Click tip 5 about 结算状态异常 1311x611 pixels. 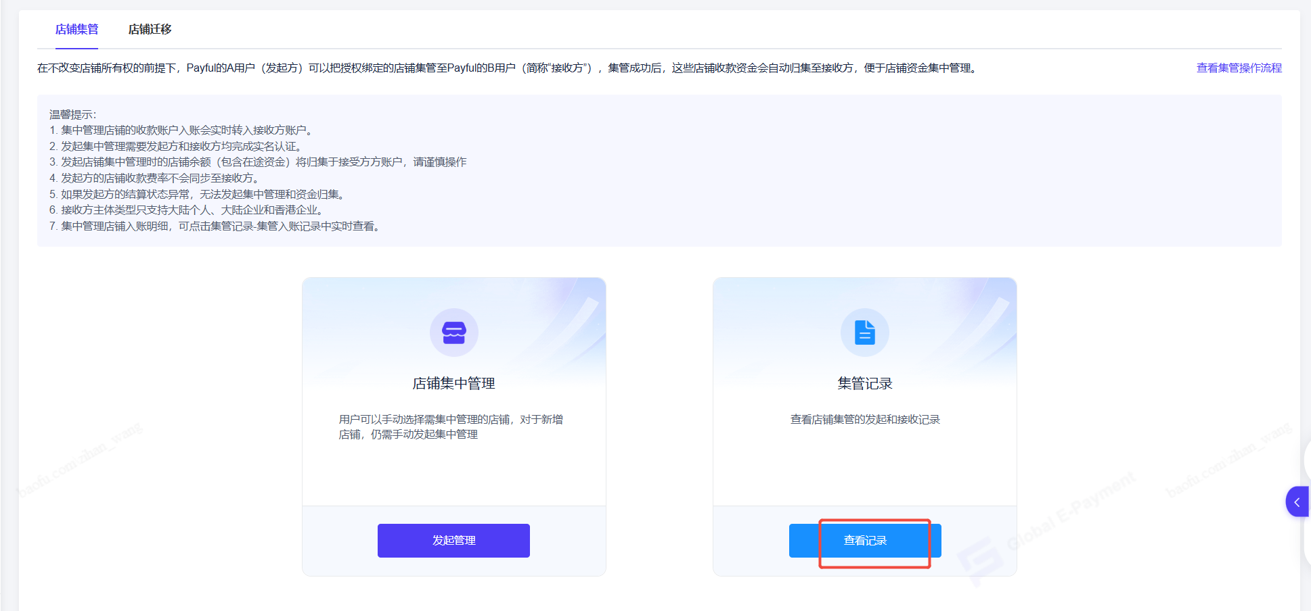198,195
